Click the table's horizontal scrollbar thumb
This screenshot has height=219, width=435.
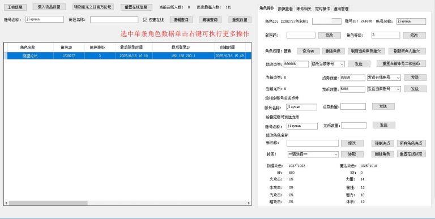48,203
